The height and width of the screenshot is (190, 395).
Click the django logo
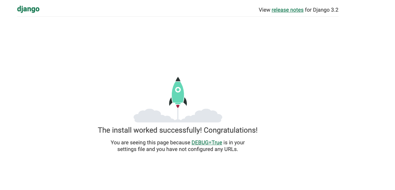pos(28,9)
